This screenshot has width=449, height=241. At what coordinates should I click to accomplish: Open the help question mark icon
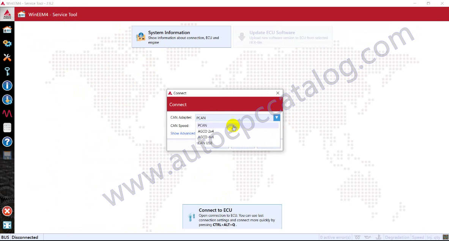tap(7, 141)
